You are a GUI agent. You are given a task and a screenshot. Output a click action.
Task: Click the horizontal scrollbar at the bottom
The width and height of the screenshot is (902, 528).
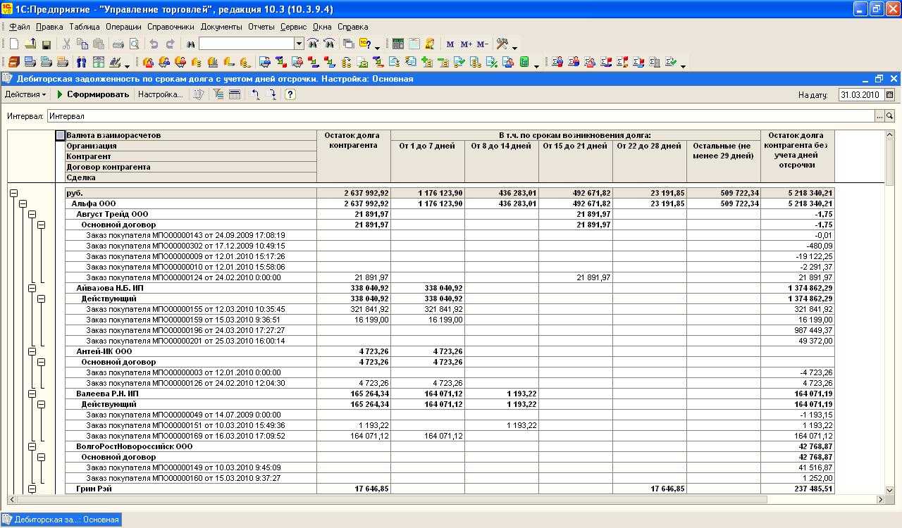point(447,499)
